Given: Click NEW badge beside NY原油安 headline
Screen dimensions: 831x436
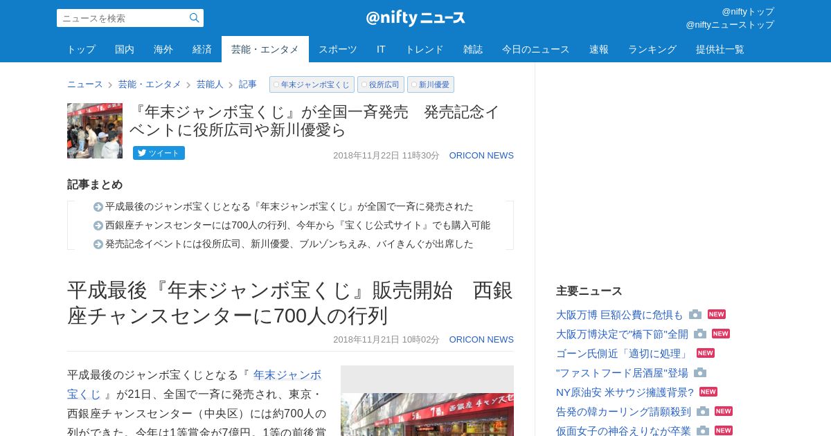Looking at the screenshot, I should tap(708, 392).
